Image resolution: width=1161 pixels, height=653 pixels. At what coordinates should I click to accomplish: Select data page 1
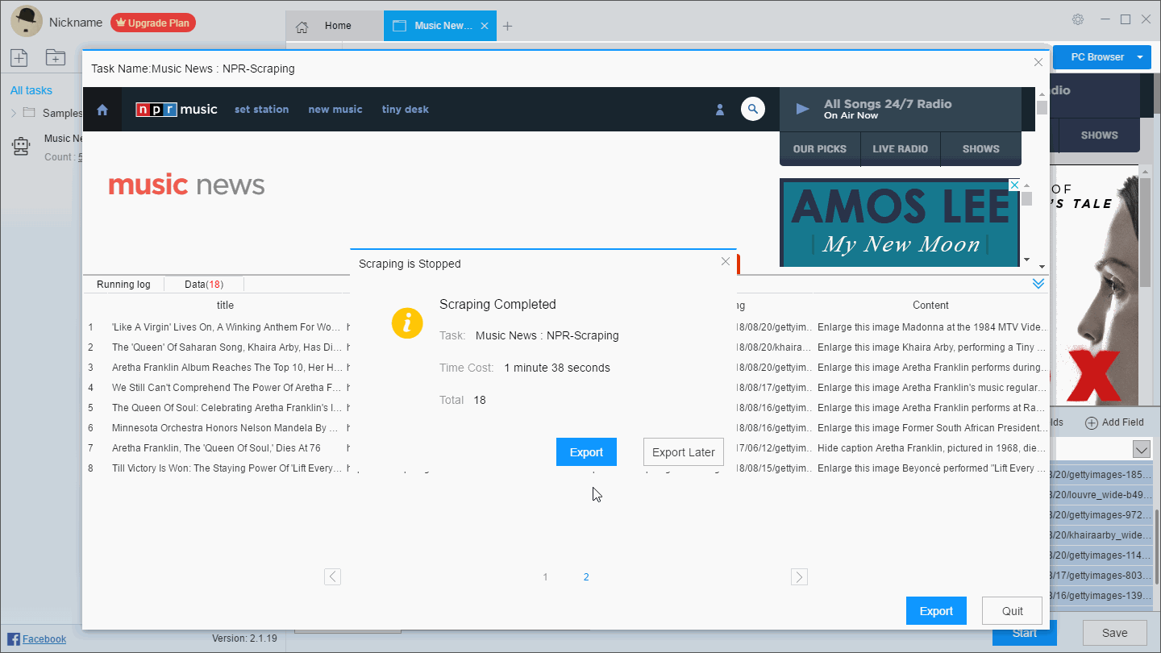[546, 577]
